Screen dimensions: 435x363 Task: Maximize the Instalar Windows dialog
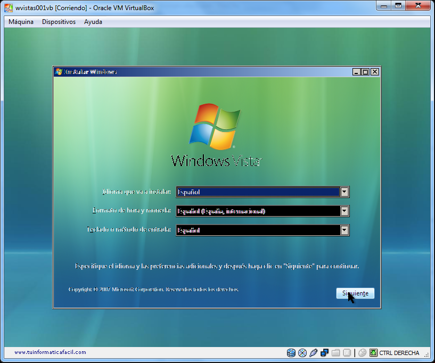click(365, 72)
